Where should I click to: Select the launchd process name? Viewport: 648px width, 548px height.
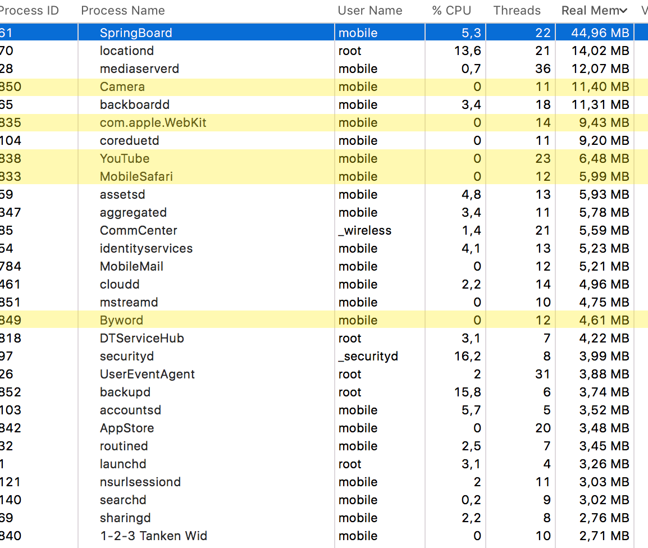tap(123, 464)
